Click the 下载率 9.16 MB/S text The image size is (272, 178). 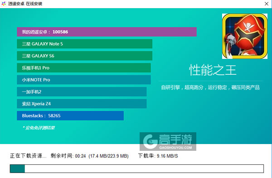(x=158, y=156)
